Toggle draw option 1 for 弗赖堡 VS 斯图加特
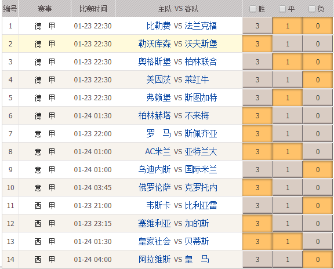 (288, 97)
